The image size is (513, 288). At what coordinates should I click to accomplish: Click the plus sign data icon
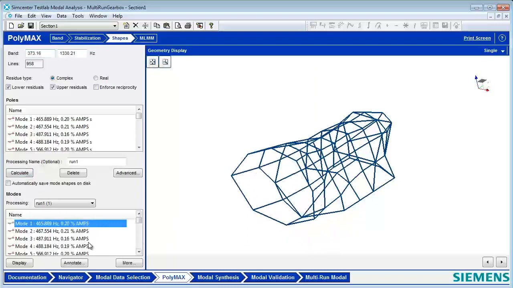click(x=387, y=26)
